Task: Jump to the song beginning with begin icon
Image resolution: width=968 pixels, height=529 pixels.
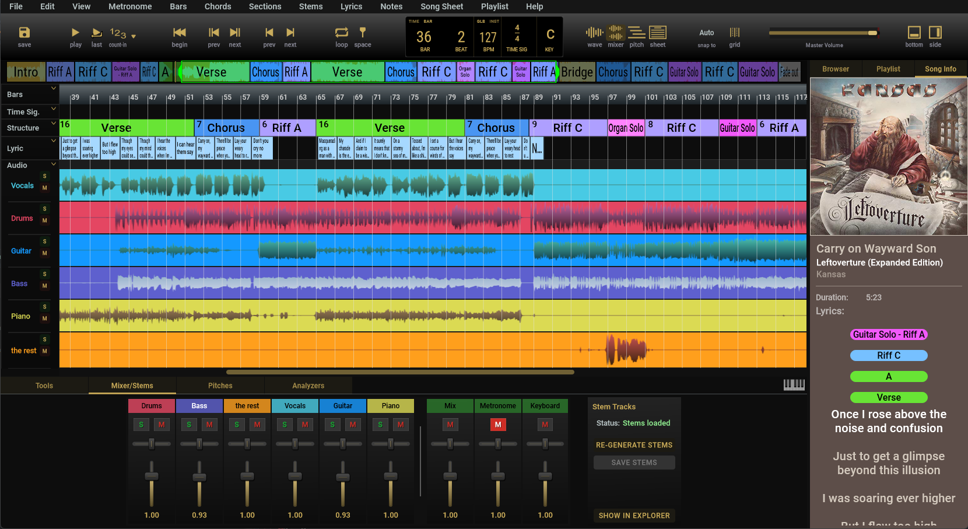Action: click(x=180, y=33)
